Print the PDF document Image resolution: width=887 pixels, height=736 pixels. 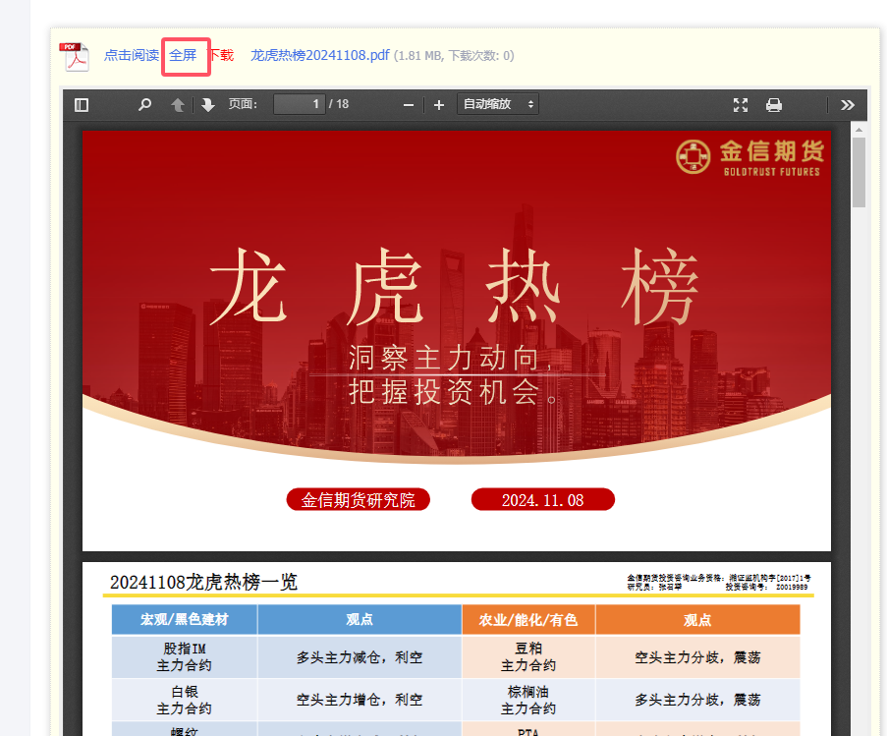coord(774,105)
